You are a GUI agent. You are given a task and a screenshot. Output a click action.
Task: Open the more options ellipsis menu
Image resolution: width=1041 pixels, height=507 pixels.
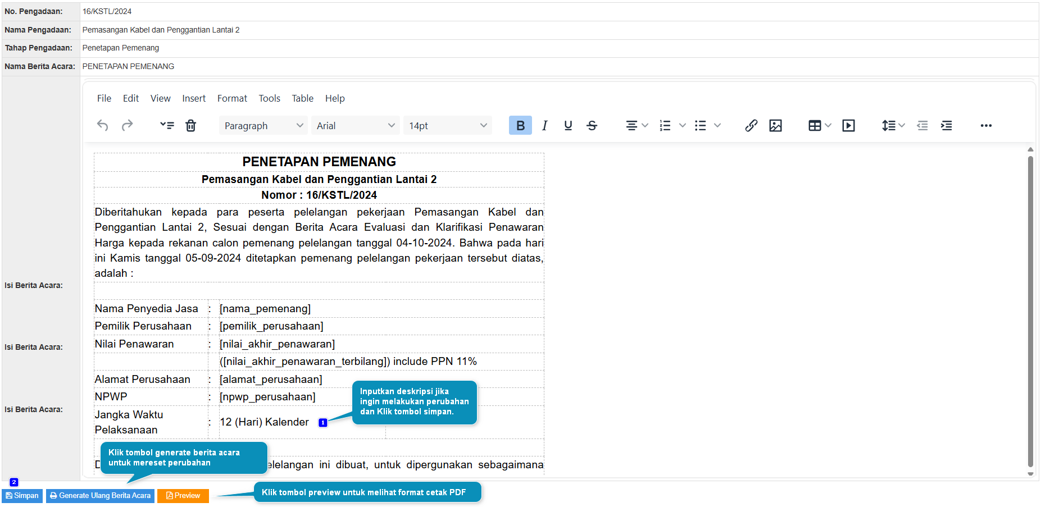986,125
